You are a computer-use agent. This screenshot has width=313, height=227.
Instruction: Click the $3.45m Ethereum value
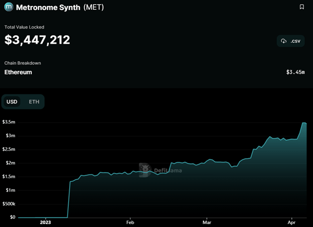[295, 72]
